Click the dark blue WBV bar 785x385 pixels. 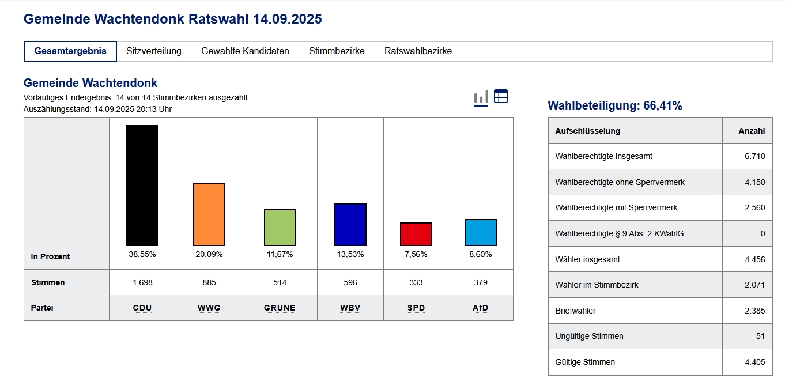[350, 225]
